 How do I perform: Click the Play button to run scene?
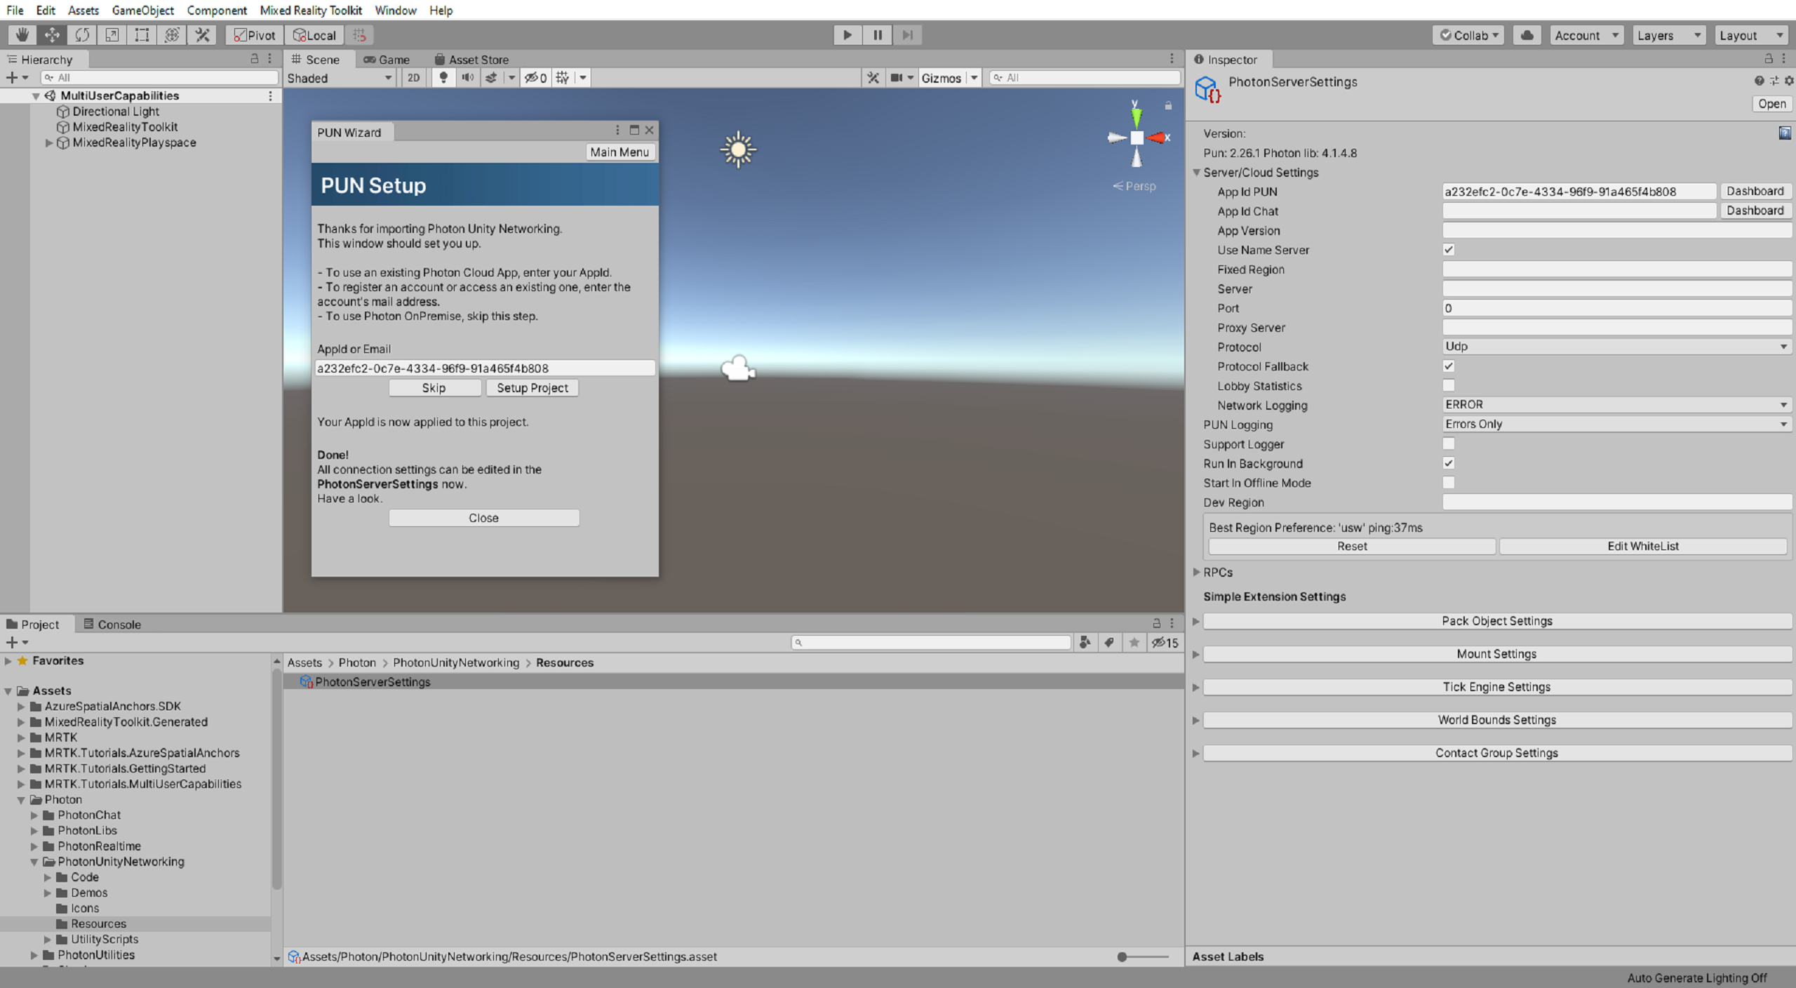click(847, 34)
